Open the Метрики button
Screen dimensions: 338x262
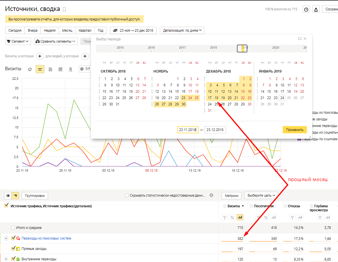click(231, 195)
